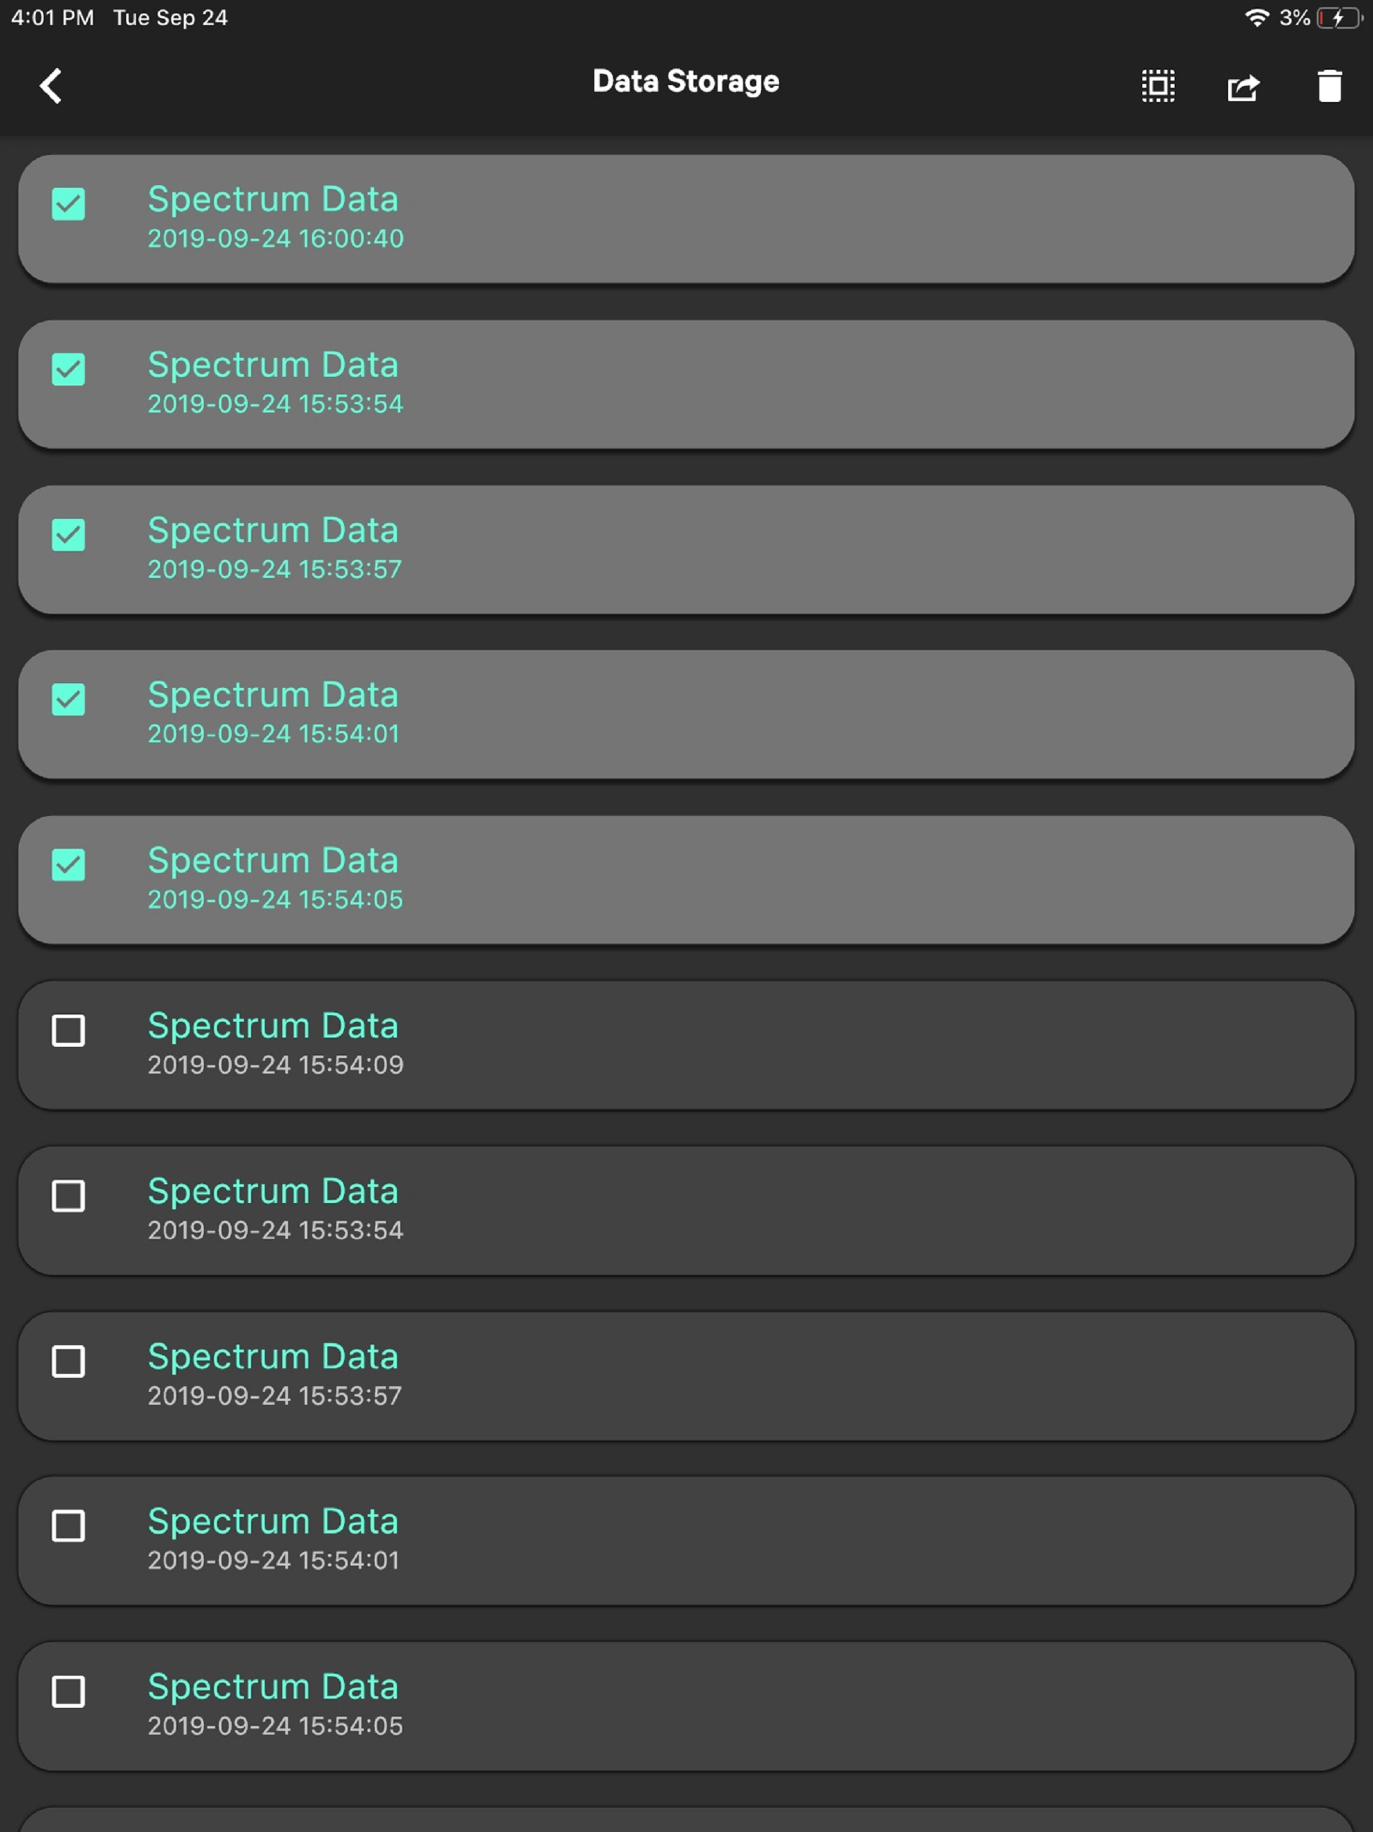Tap the Data Storage title
Viewport: 1373px width, 1832px height.
tap(686, 81)
